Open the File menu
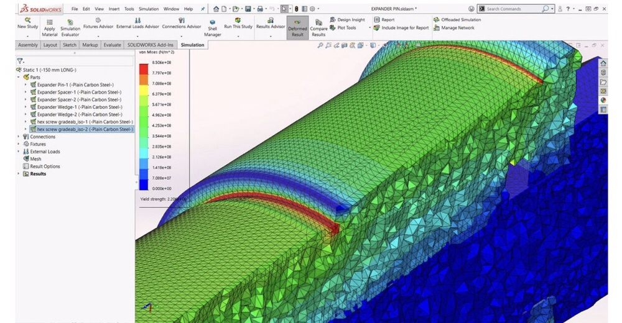The image size is (622, 323). click(x=75, y=9)
